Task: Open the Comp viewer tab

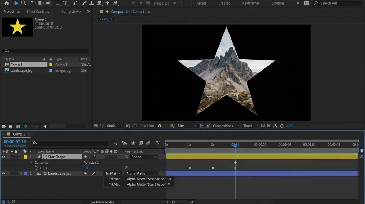Action: click(x=71, y=12)
